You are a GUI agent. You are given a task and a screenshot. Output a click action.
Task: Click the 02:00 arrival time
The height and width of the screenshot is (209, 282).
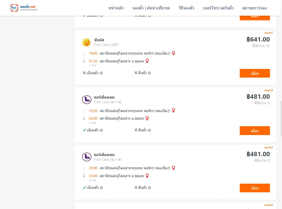click(93, 118)
